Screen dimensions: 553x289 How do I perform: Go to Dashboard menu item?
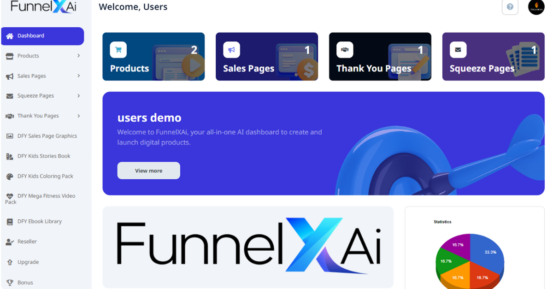42,36
